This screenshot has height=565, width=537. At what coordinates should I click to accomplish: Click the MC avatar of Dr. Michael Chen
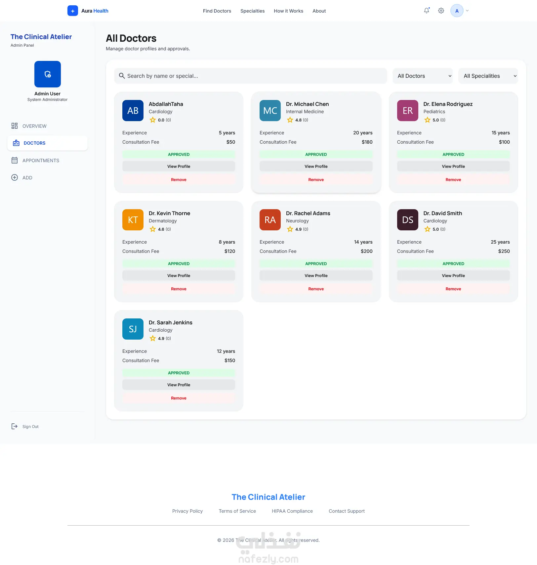(x=270, y=111)
